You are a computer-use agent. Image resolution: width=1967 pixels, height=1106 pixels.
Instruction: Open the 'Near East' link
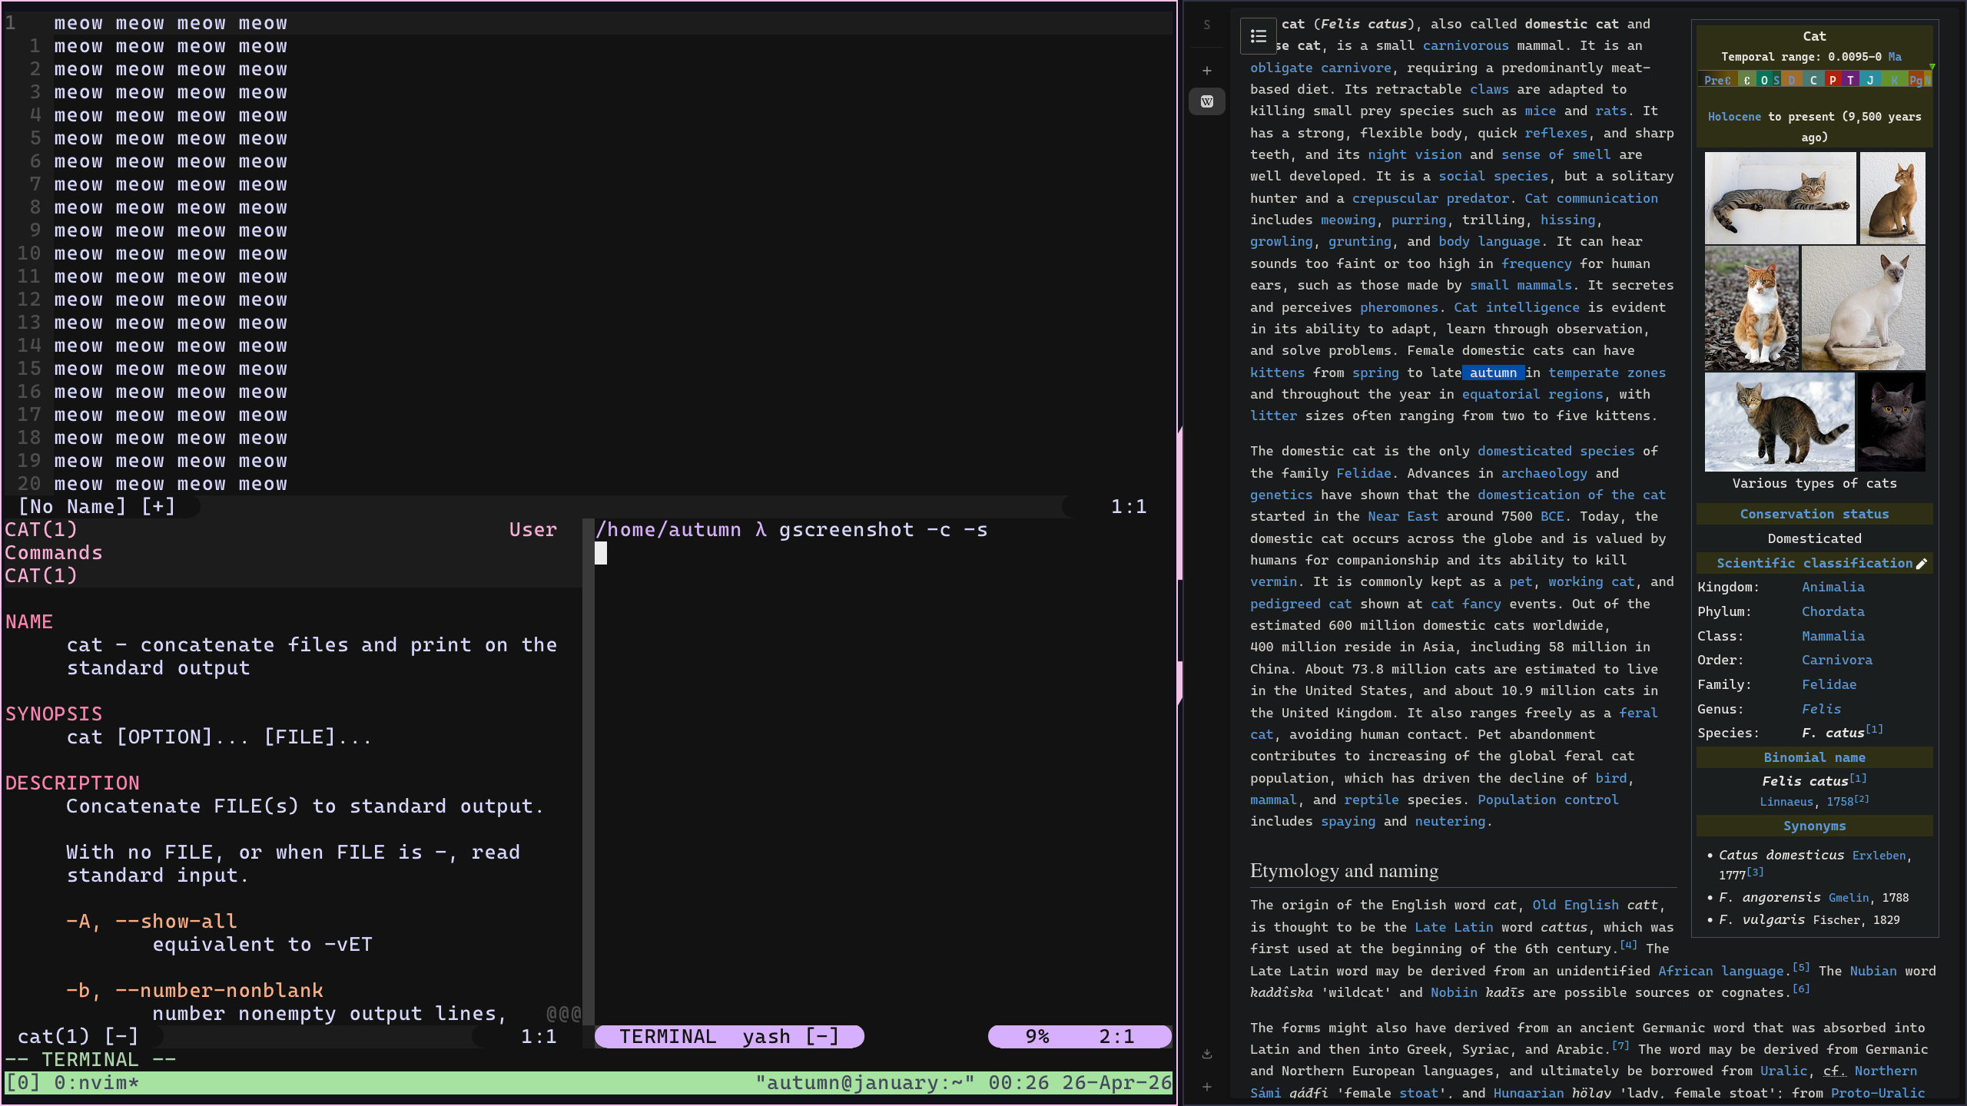pos(1402,517)
